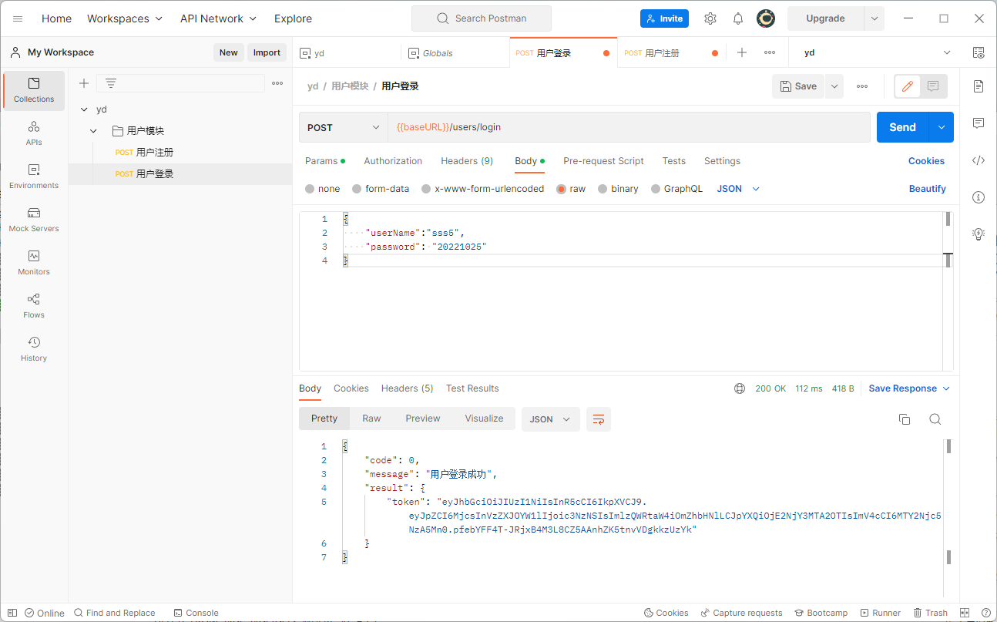
Task: Open the Test Results response tab
Action: pyautogui.click(x=472, y=388)
